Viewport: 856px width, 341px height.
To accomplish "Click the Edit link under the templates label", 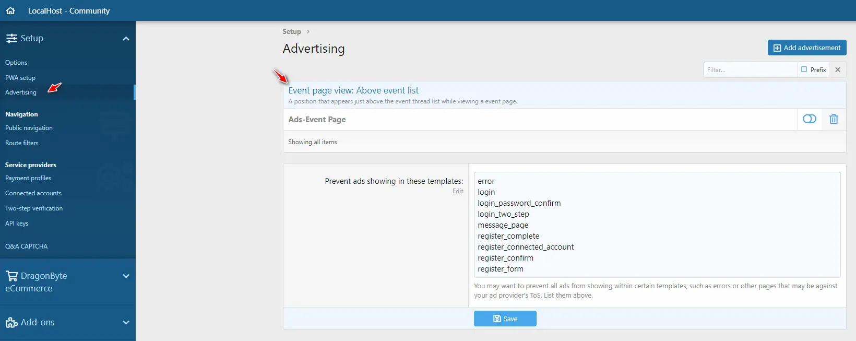I will (458, 191).
